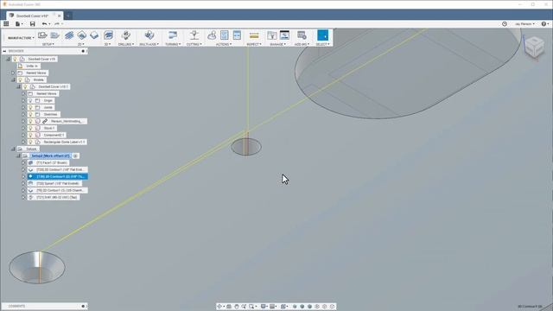Click the Turning operation icon

[173, 35]
